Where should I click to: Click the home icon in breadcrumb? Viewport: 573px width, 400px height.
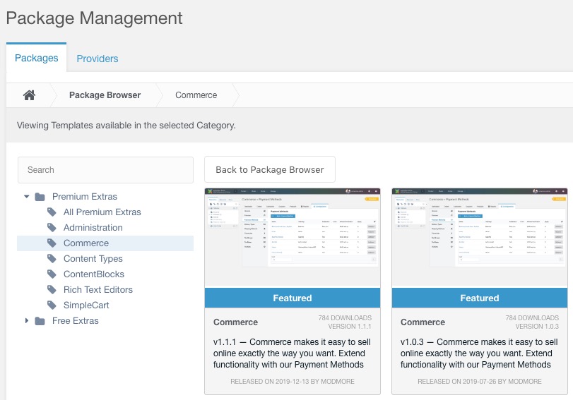tap(29, 95)
